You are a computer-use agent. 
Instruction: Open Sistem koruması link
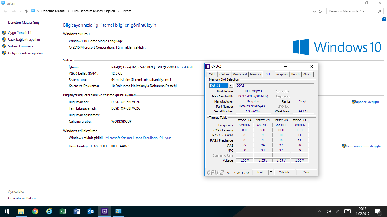20,46
